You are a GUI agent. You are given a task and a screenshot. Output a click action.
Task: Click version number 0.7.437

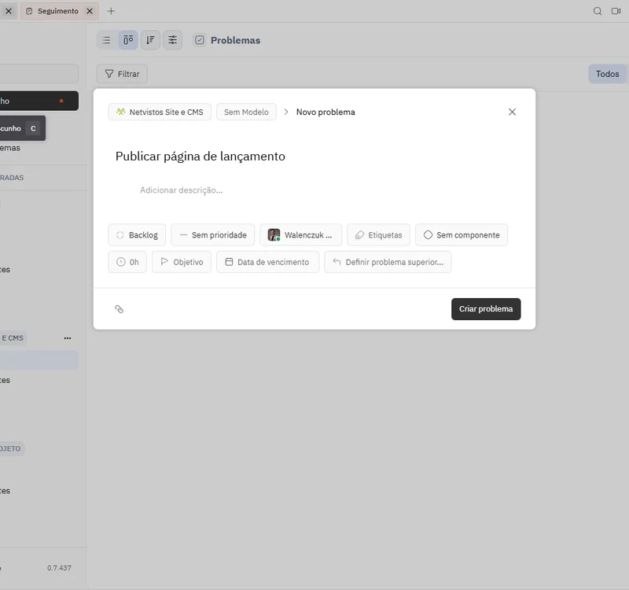coord(59,568)
